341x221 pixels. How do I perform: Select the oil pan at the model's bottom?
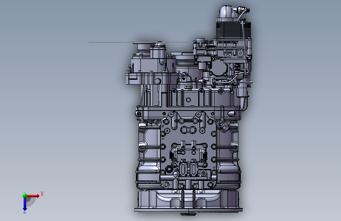[188, 201]
